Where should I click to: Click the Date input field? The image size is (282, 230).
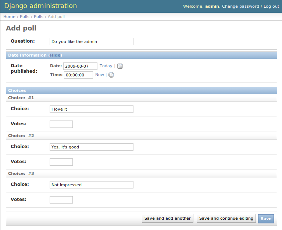[x=80, y=66]
